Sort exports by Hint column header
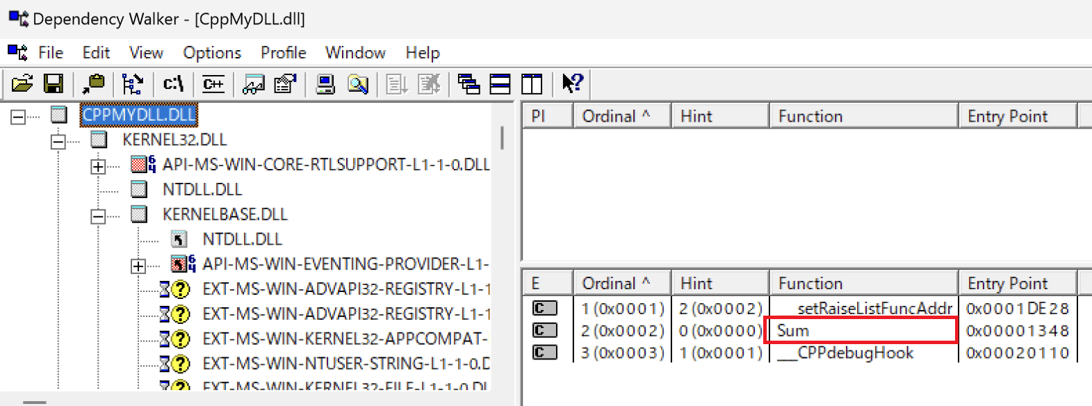1092x406 pixels. [721, 283]
